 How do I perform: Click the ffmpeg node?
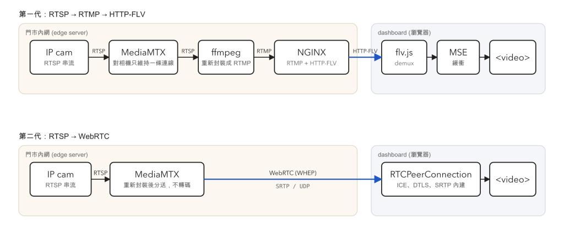click(226, 57)
